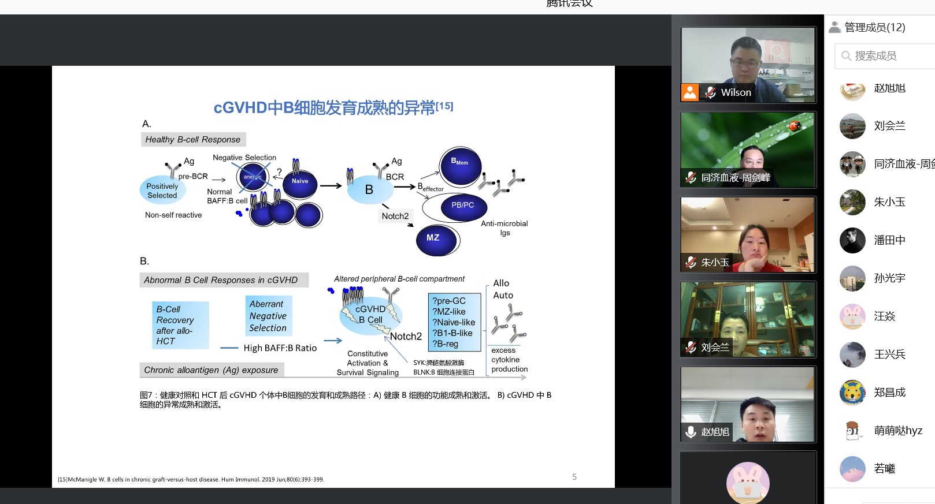Click the person icon beside 管理成员(12)
This screenshot has height=504, width=935.
(x=834, y=27)
